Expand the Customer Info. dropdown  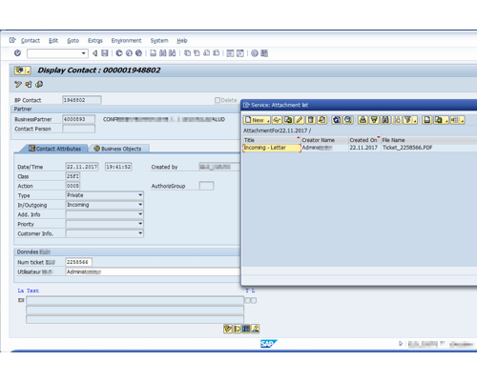[140, 233]
